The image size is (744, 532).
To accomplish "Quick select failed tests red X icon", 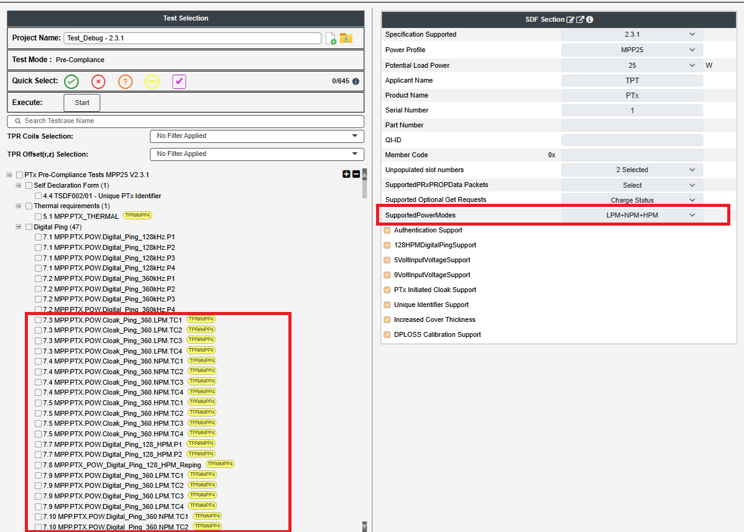I will (98, 81).
